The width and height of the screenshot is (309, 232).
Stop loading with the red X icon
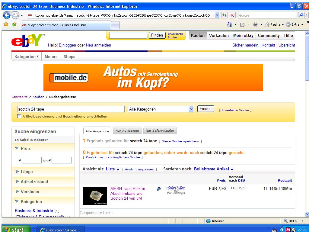(x=232, y=15)
